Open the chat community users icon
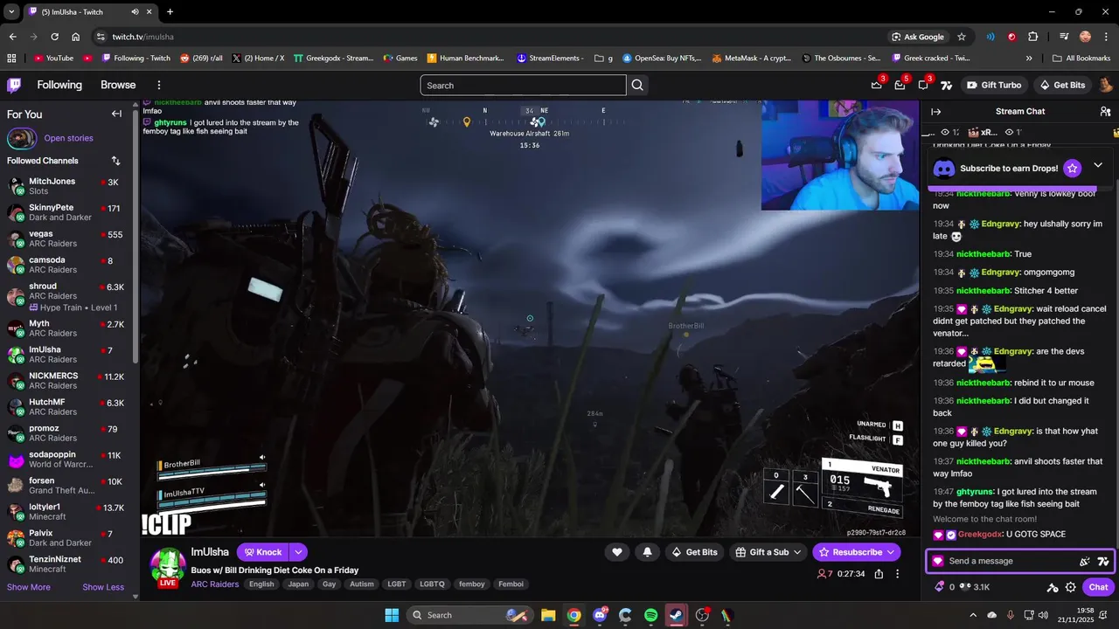 (x=1105, y=111)
